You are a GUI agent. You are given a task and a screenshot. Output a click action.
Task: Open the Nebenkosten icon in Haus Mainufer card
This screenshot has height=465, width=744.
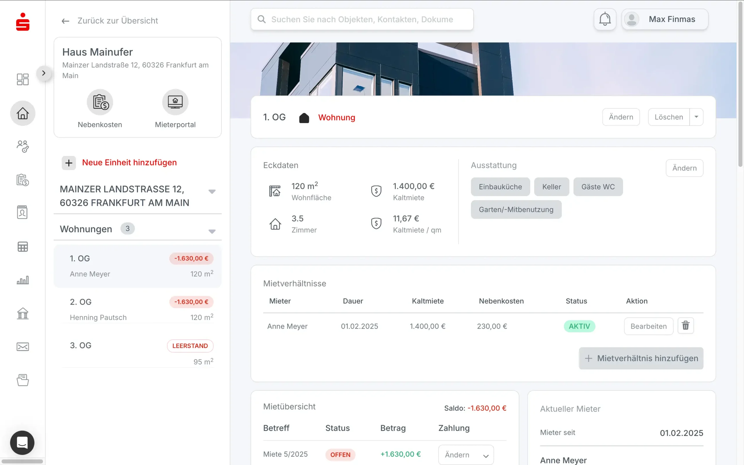click(100, 102)
